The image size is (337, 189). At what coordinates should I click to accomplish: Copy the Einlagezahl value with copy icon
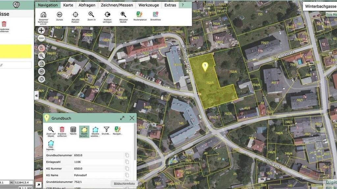point(127,162)
